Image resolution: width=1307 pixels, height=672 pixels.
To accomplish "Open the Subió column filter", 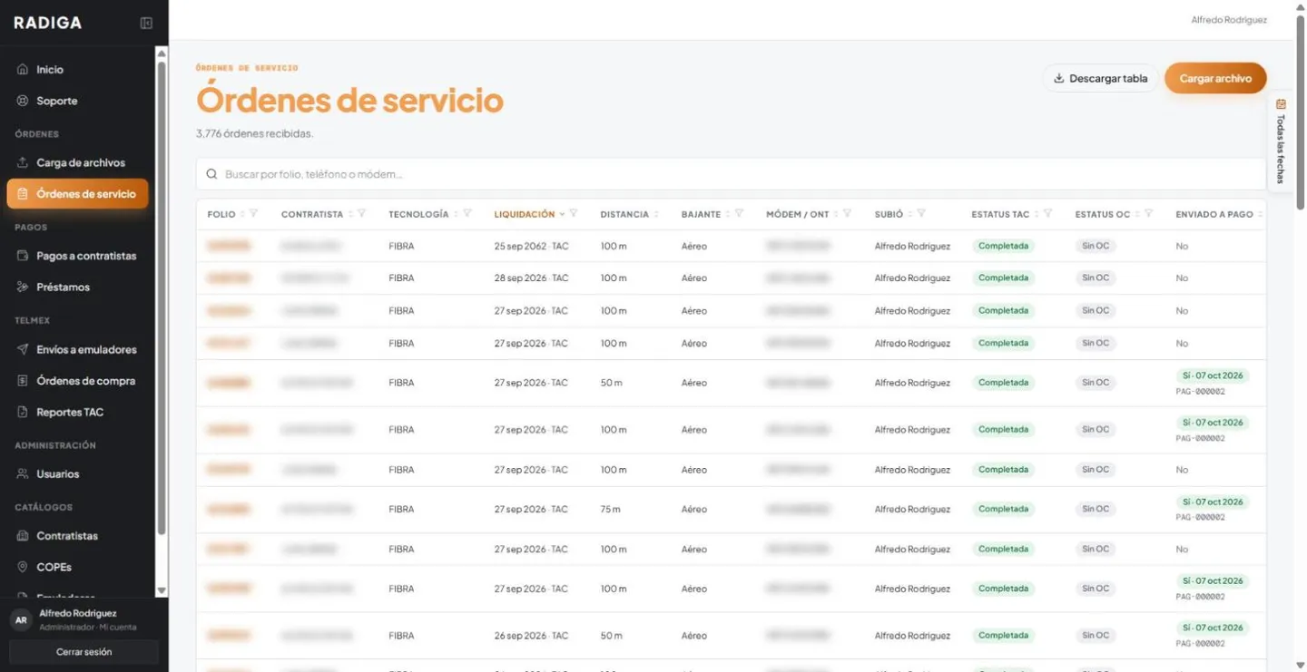I will point(921,214).
